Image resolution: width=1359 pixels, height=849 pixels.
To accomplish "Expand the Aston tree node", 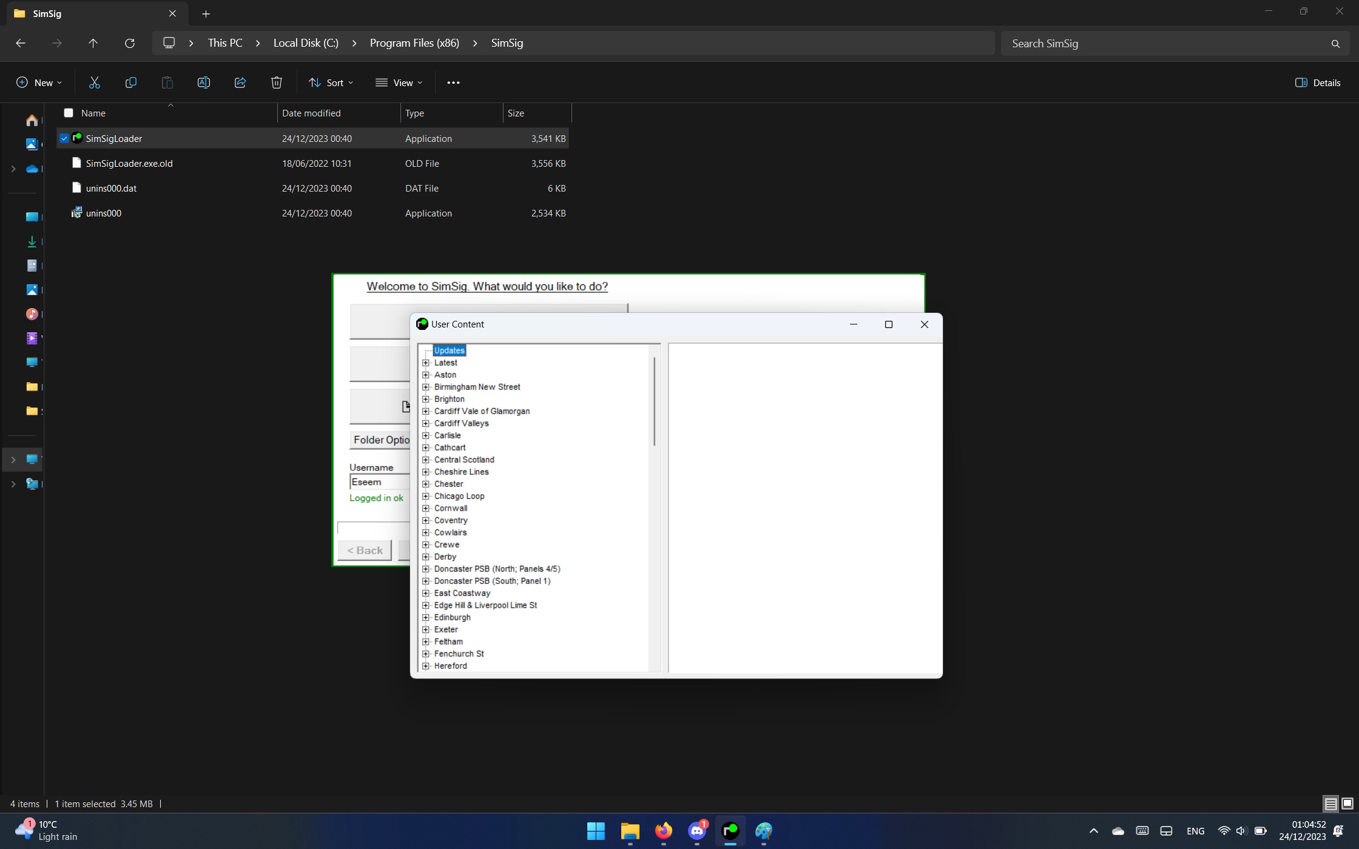I will (426, 375).
